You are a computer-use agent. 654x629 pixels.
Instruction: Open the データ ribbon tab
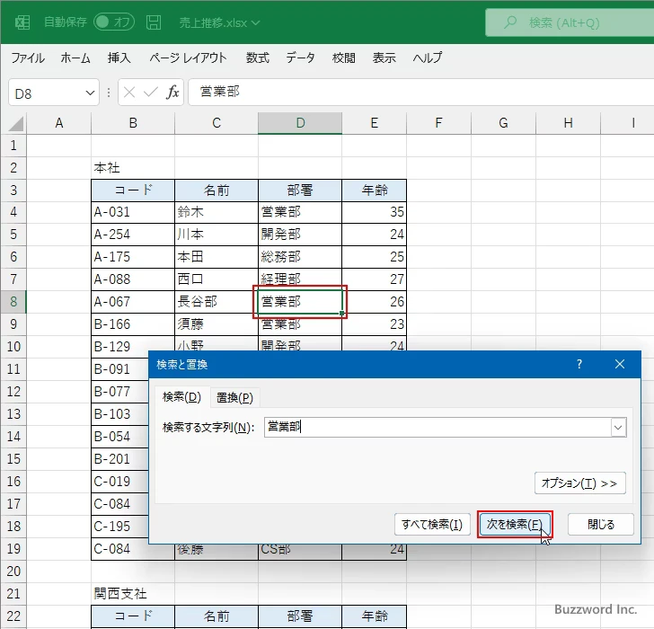click(x=300, y=58)
